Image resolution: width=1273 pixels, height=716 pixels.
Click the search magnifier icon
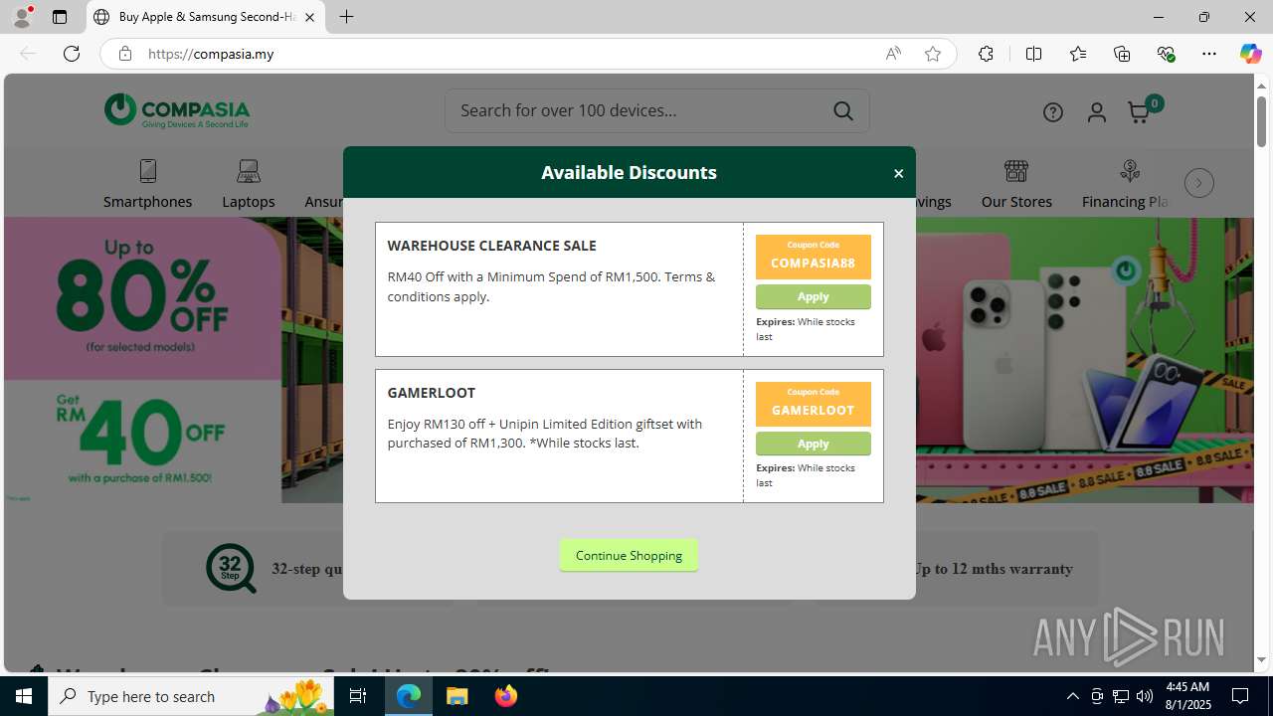coord(843,110)
